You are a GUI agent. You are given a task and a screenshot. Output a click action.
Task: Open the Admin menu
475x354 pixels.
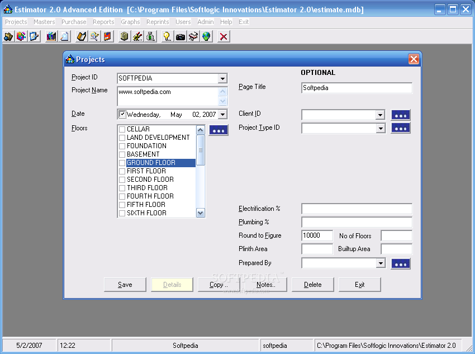tap(206, 22)
